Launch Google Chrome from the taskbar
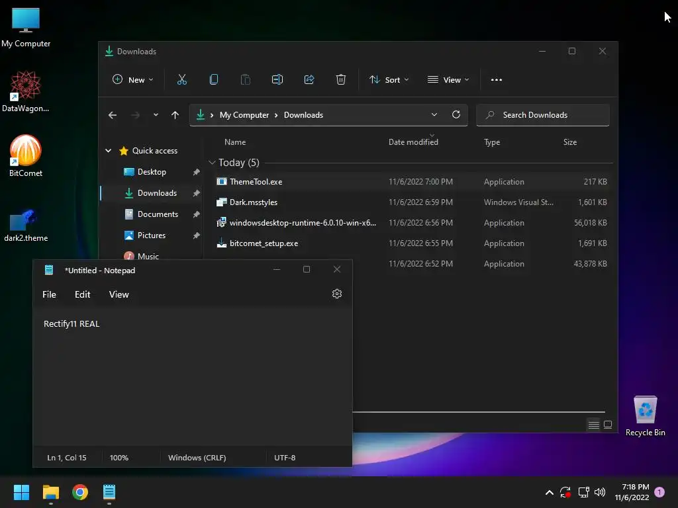Viewport: 678px width, 508px height. coord(80,492)
